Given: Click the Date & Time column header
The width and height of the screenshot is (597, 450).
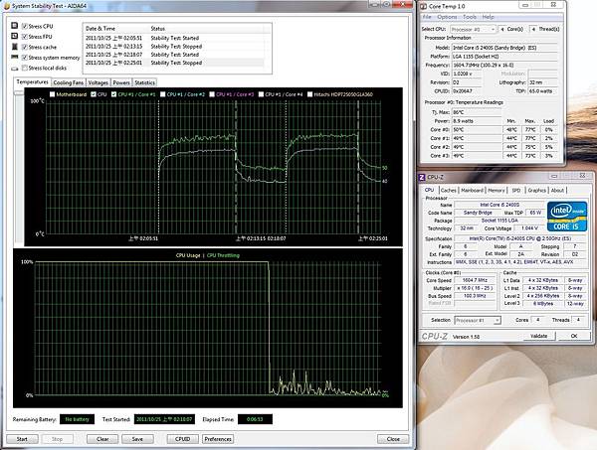Looking at the screenshot, I should pyautogui.click(x=115, y=29).
